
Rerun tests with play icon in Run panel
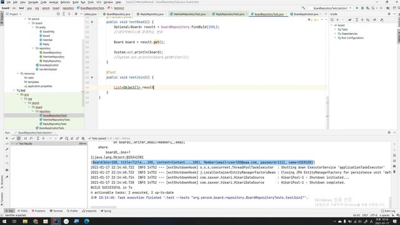(x=7, y=138)
